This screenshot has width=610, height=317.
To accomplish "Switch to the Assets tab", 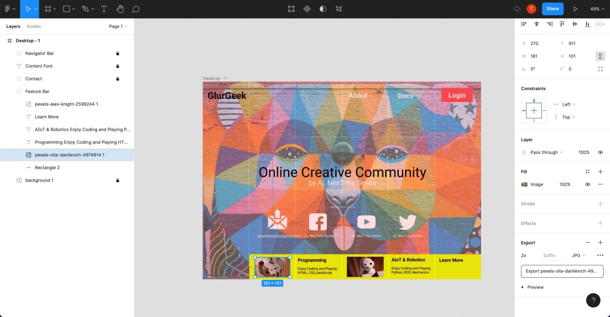I will coord(33,27).
